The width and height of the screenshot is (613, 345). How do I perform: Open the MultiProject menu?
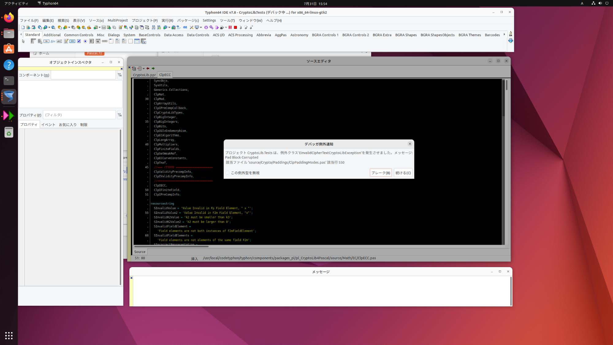[x=118, y=21]
